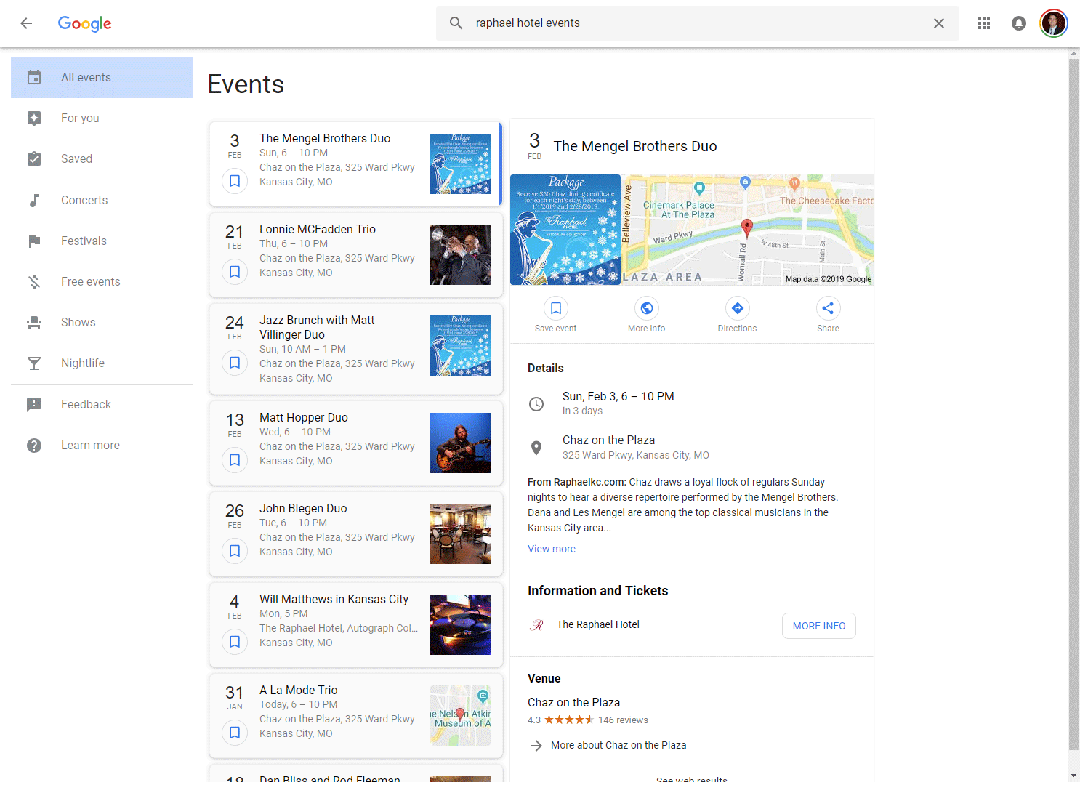Click Jazz Brunch package thumbnail
Screen dimensions: 1080x785
[460, 345]
